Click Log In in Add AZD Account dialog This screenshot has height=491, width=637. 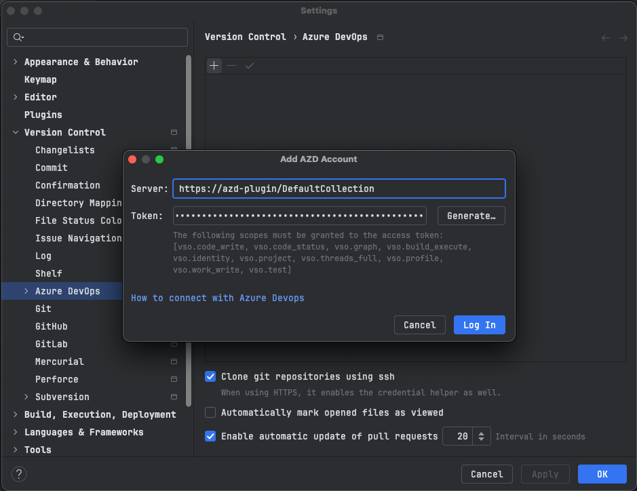tap(480, 325)
